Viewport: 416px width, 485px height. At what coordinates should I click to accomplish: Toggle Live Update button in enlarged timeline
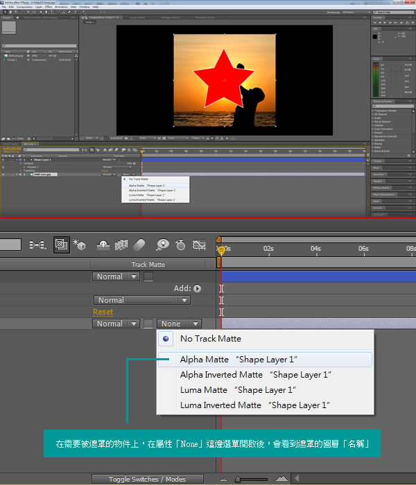point(61,245)
